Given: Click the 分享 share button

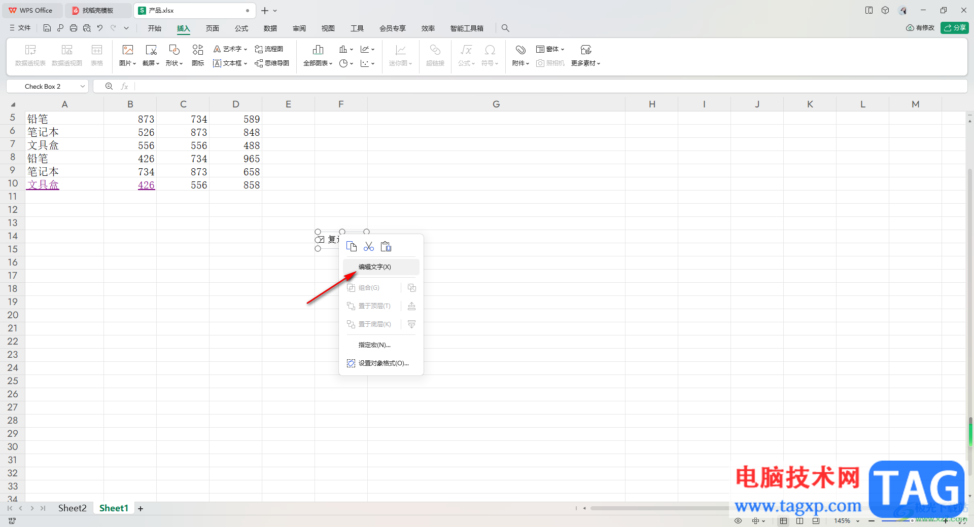Looking at the screenshot, I should click(x=955, y=28).
